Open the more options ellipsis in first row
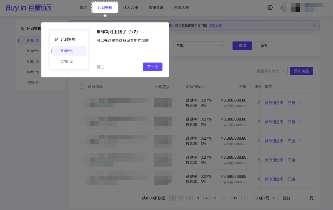This screenshot has width=333, height=210. point(300,103)
